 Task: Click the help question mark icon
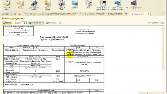pyautogui.click(x=163, y=23)
